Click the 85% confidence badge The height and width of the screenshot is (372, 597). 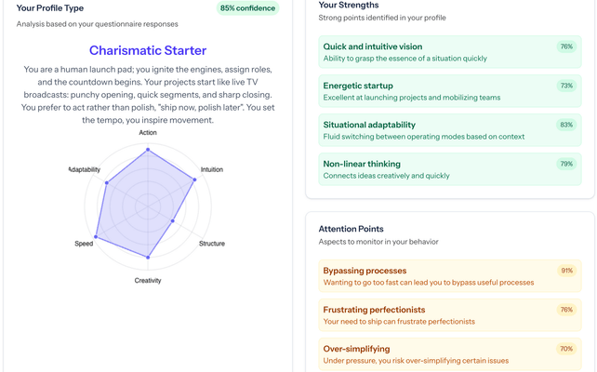click(247, 8)
